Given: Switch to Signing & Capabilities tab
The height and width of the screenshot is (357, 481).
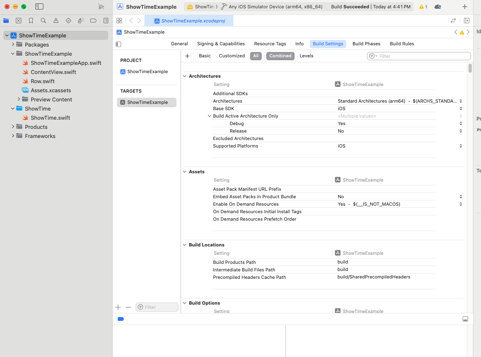Looking at the screenshot, I should coord(221,44).
